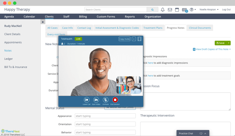Click the search magnifier button
Image resolution: width=235 pixels, height=136 pixels.
click(153, 10)
